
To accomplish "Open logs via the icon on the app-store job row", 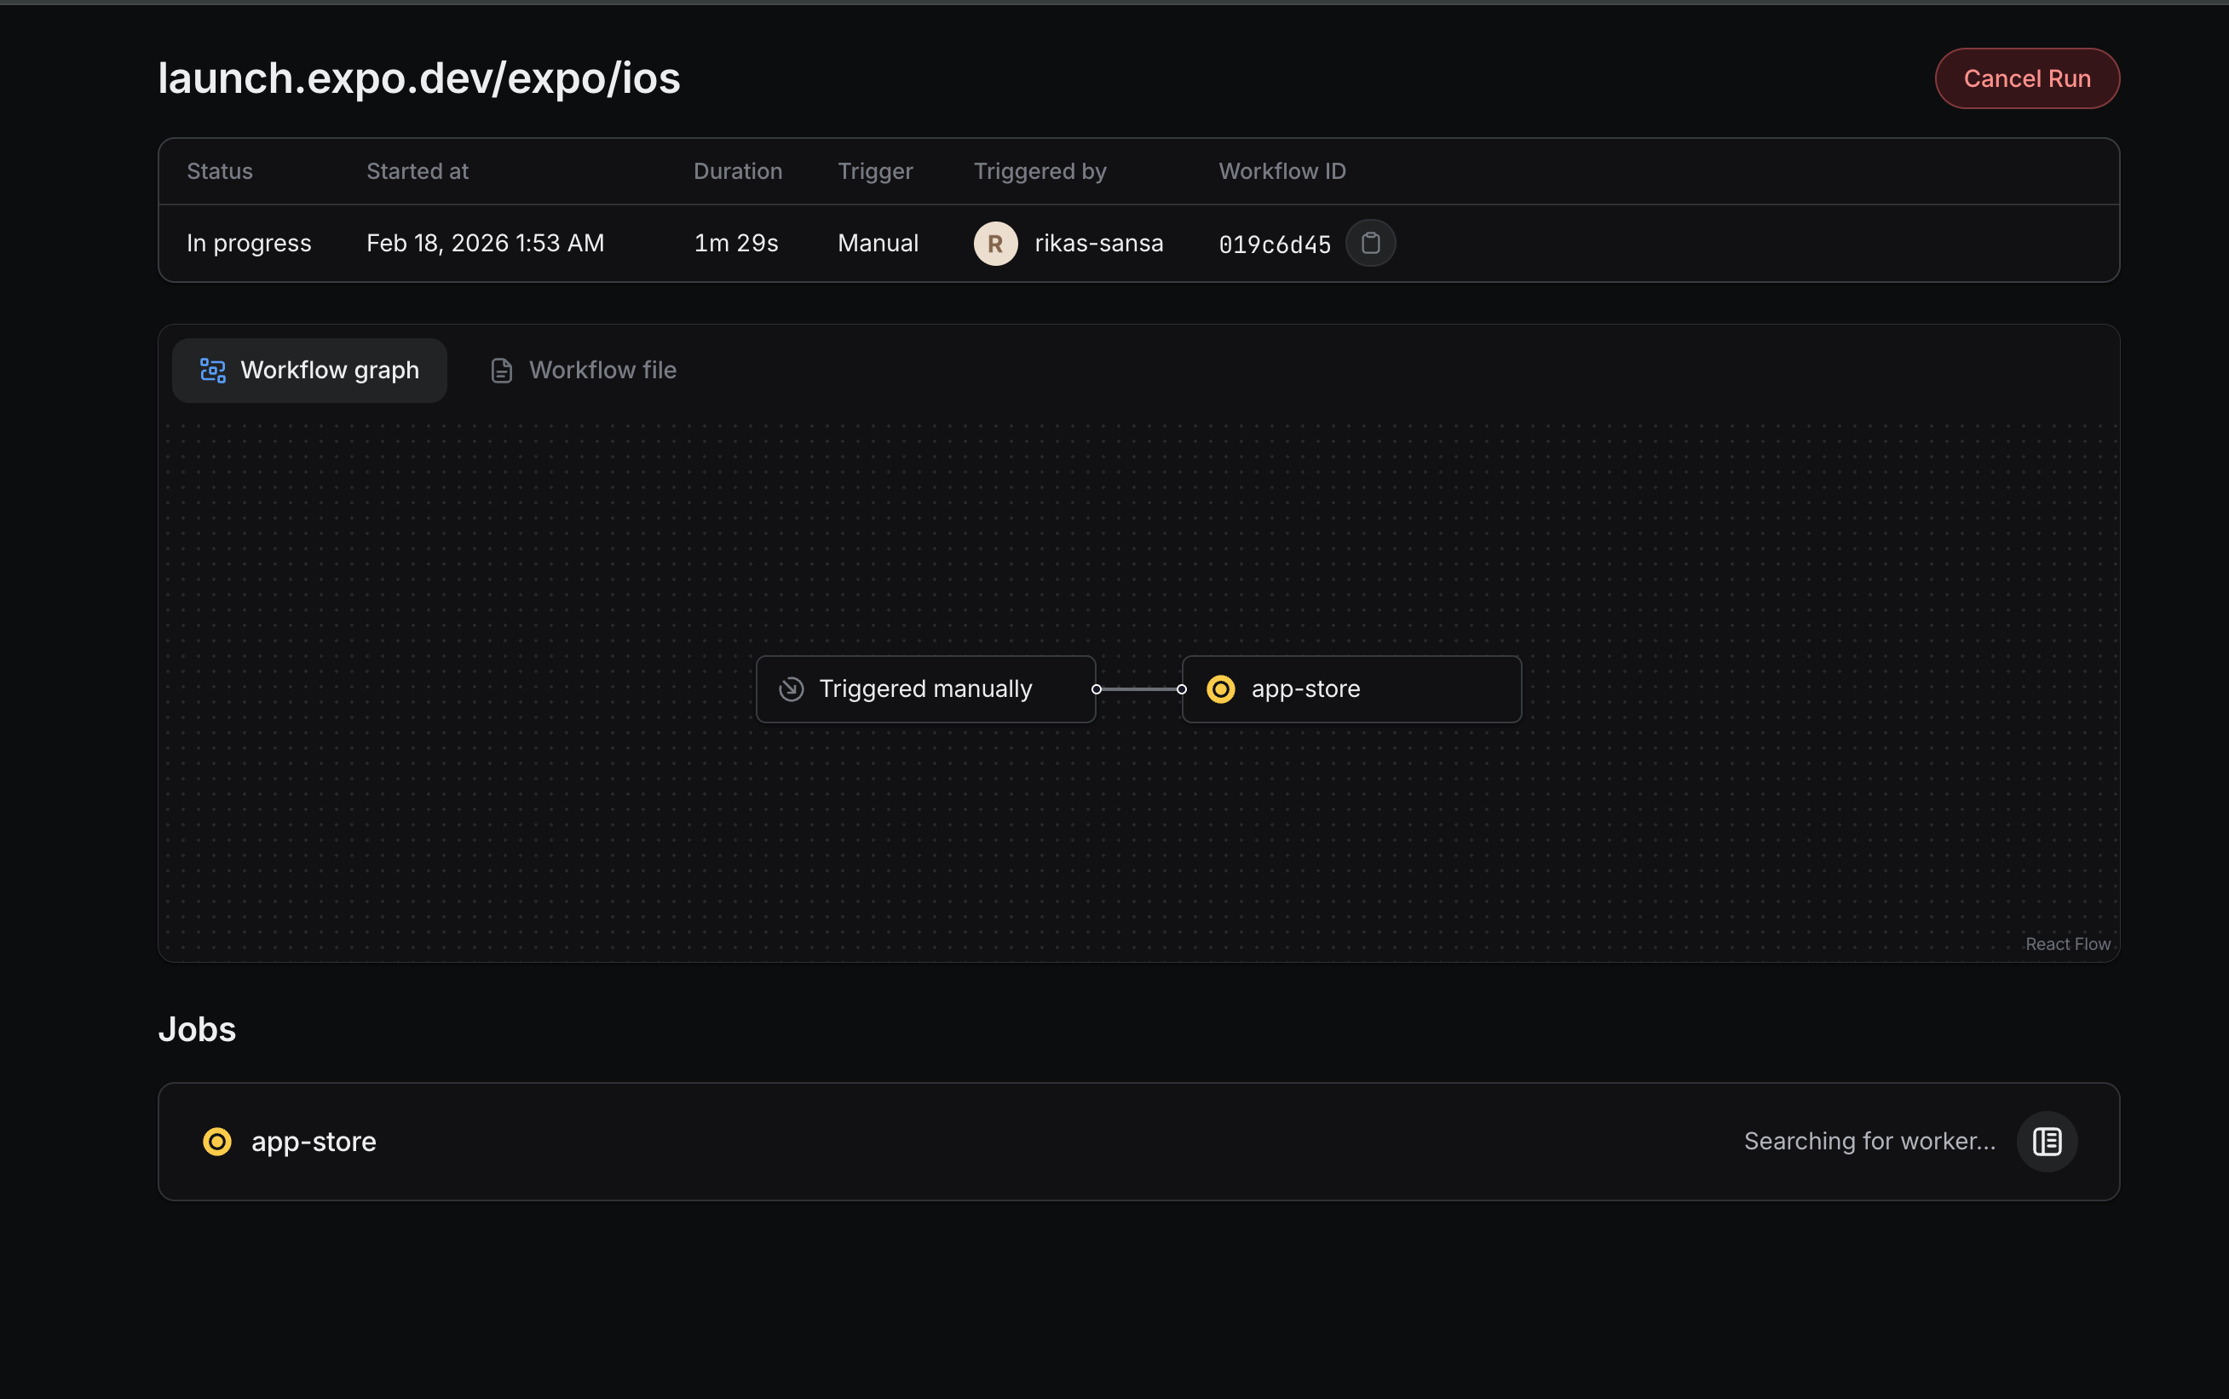I will point(2046,1141).
